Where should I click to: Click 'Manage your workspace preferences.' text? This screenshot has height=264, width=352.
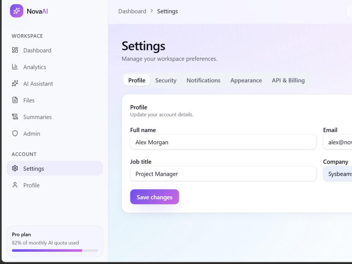click(170, 59)
